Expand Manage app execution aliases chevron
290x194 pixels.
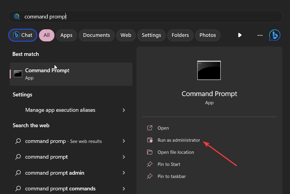[124, 110]
